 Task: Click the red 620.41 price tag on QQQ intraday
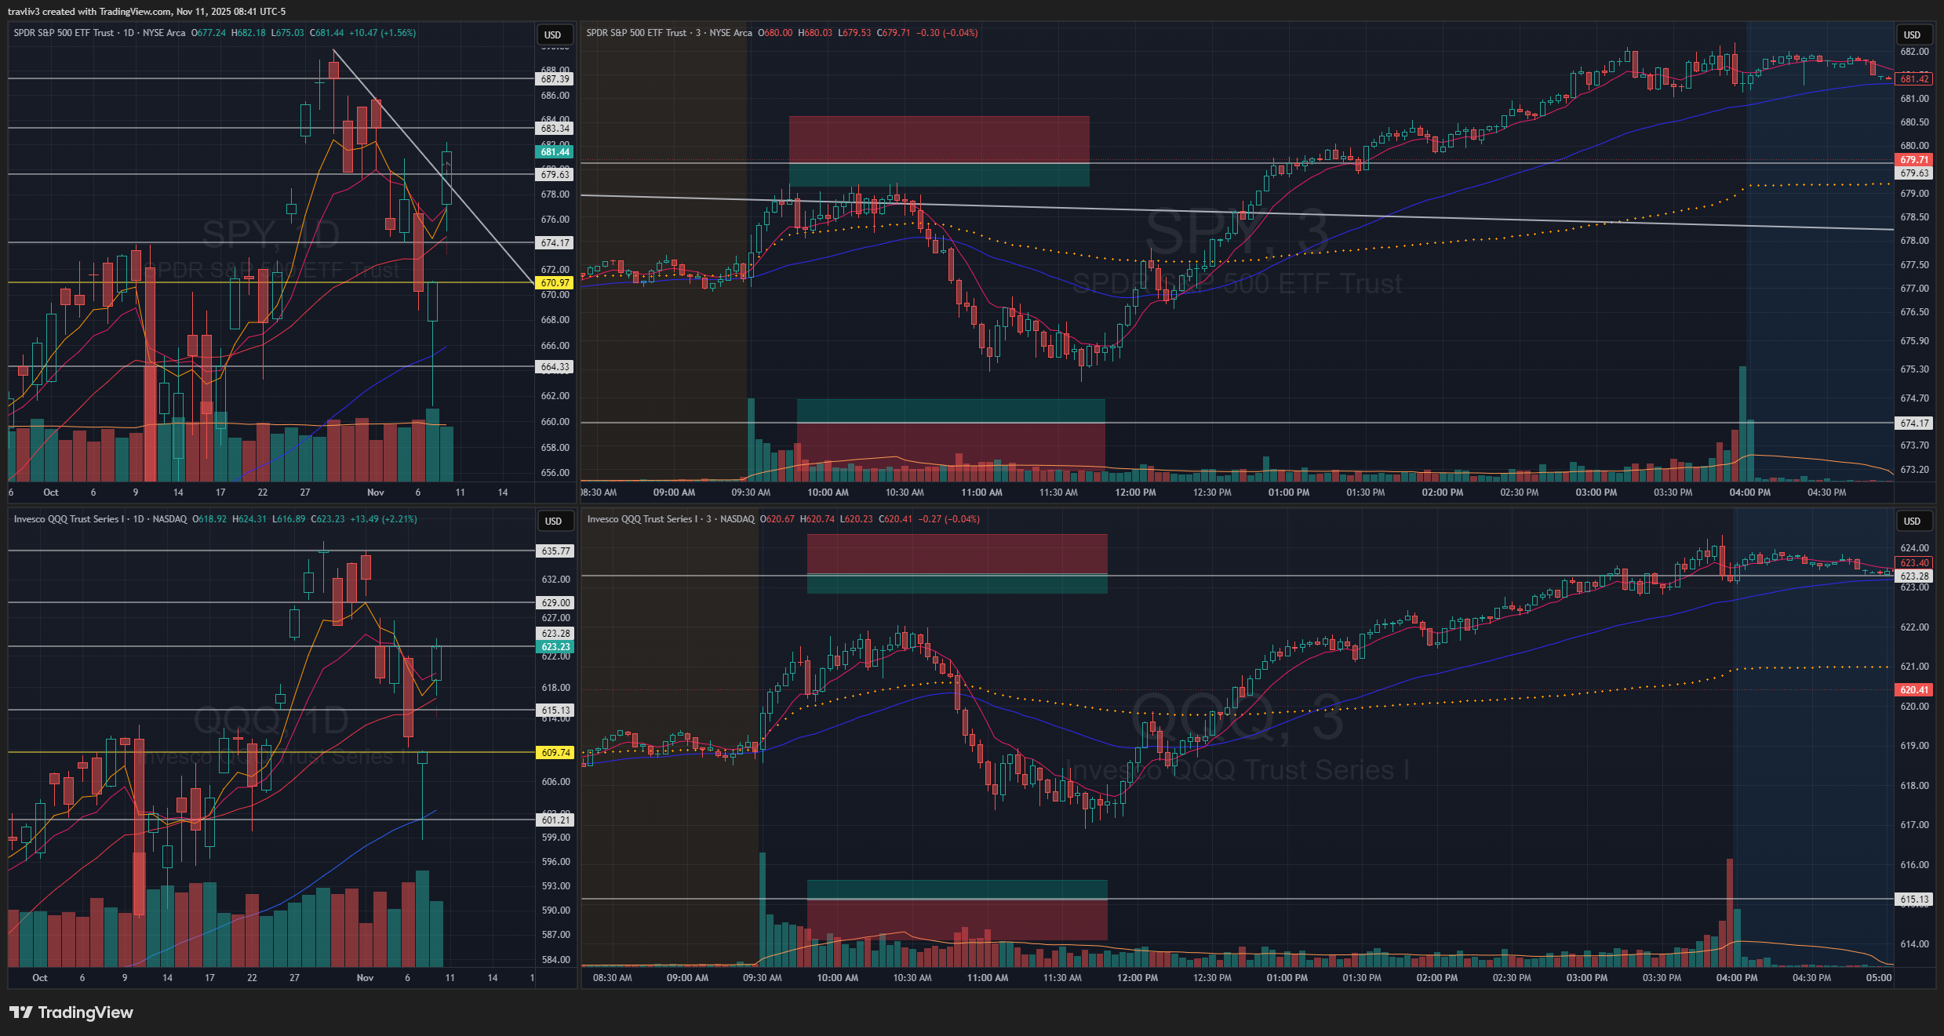(x=1914, y=690)
